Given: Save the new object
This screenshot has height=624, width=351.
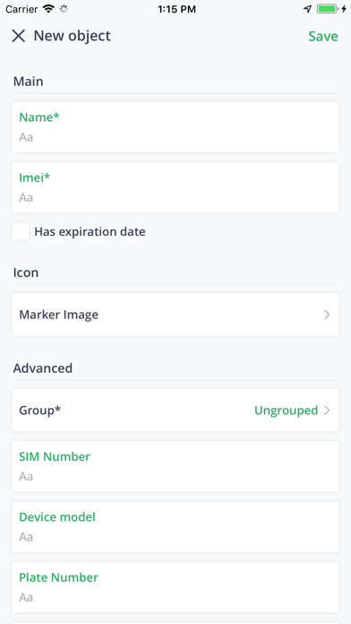Looking at the screenshot, I should (323, 36).
